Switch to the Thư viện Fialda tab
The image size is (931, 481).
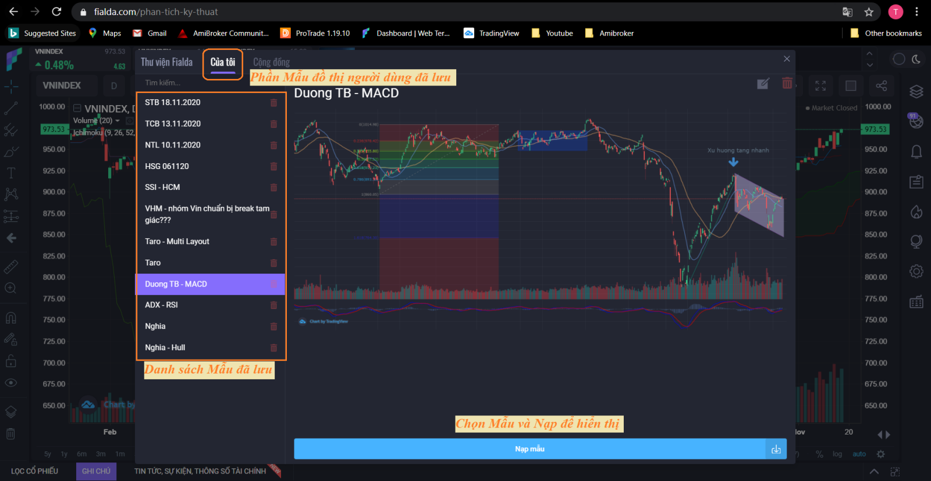166,62
